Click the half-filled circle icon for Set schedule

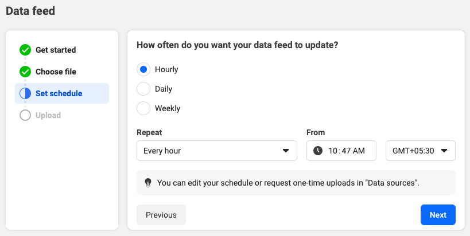[x=25, y=93]
